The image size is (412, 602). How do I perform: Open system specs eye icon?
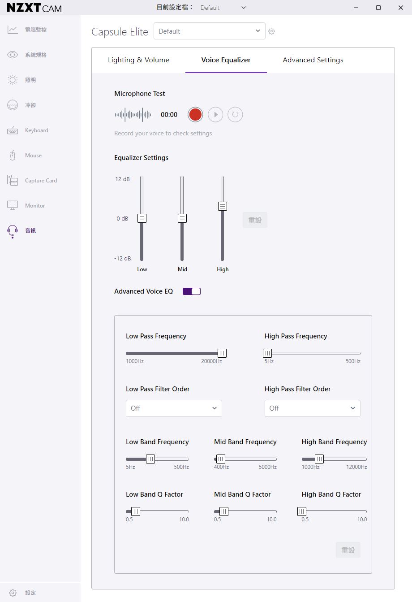[x=13, y=55]
